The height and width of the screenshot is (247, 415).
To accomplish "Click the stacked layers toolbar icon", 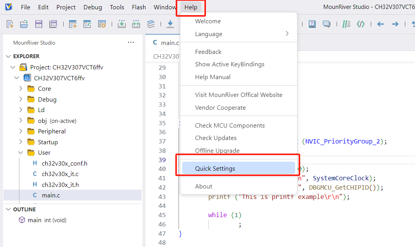I will [150, 24].
